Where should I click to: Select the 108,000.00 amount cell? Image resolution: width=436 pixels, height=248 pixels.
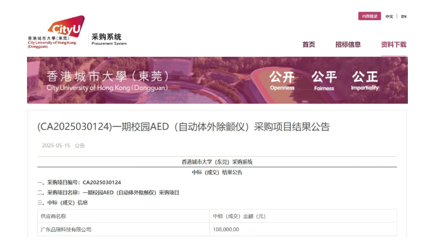226,229
